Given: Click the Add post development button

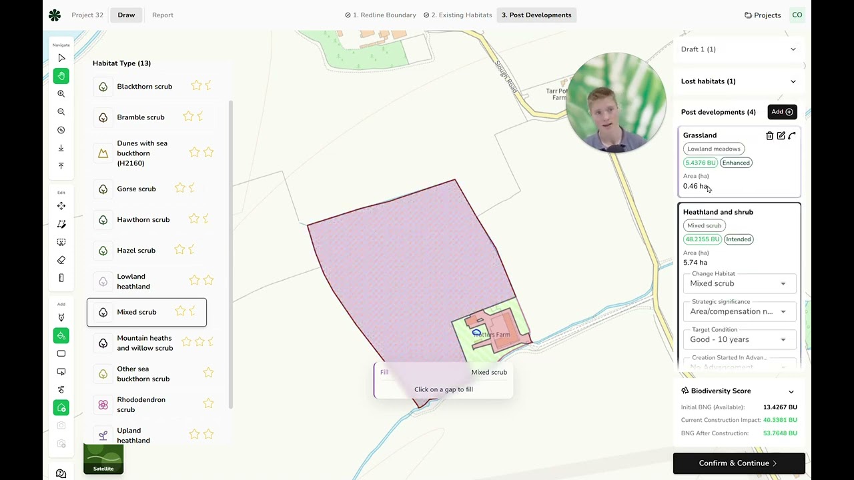Looking at the screenshot, I should [x=782, y=112].
